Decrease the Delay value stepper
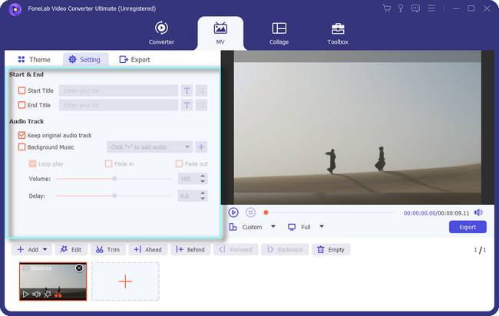The height and width of the screenshot is (316, 499). click(x=203, y=199)
